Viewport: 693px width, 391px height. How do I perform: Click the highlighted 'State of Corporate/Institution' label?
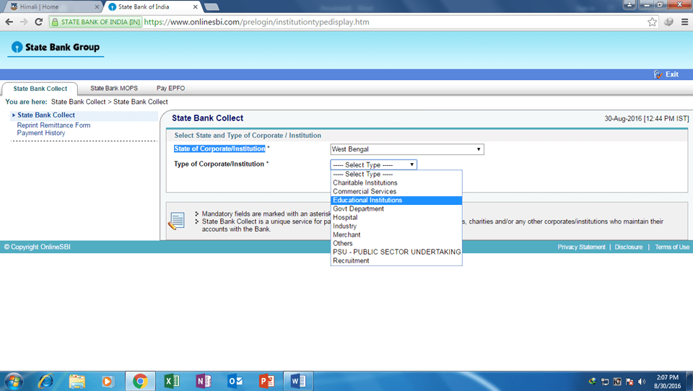[x=219, y=149]
